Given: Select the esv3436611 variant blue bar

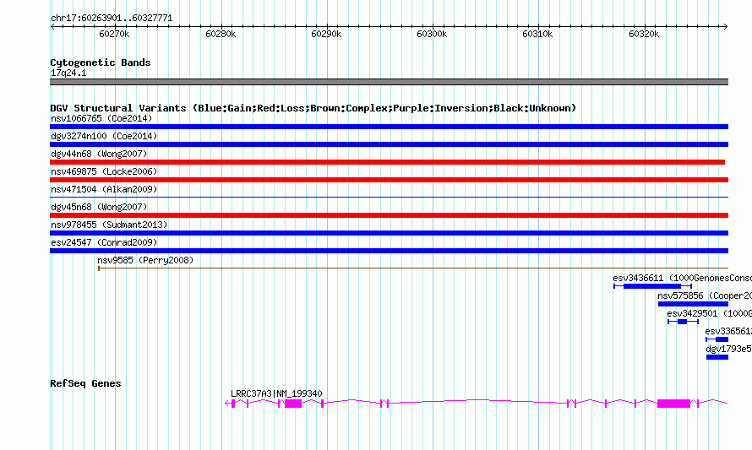Looking at the screenshot, I should click(652, 286).
